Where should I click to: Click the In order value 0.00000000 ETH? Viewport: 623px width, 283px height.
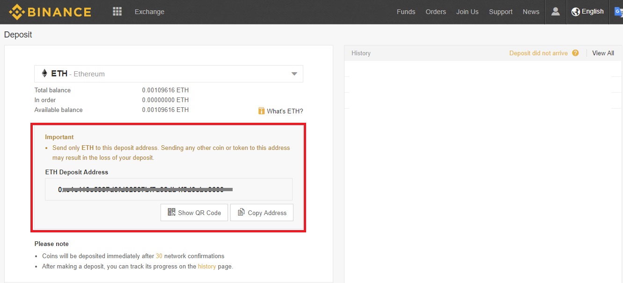pyautogui.click(x=165, y=100)
